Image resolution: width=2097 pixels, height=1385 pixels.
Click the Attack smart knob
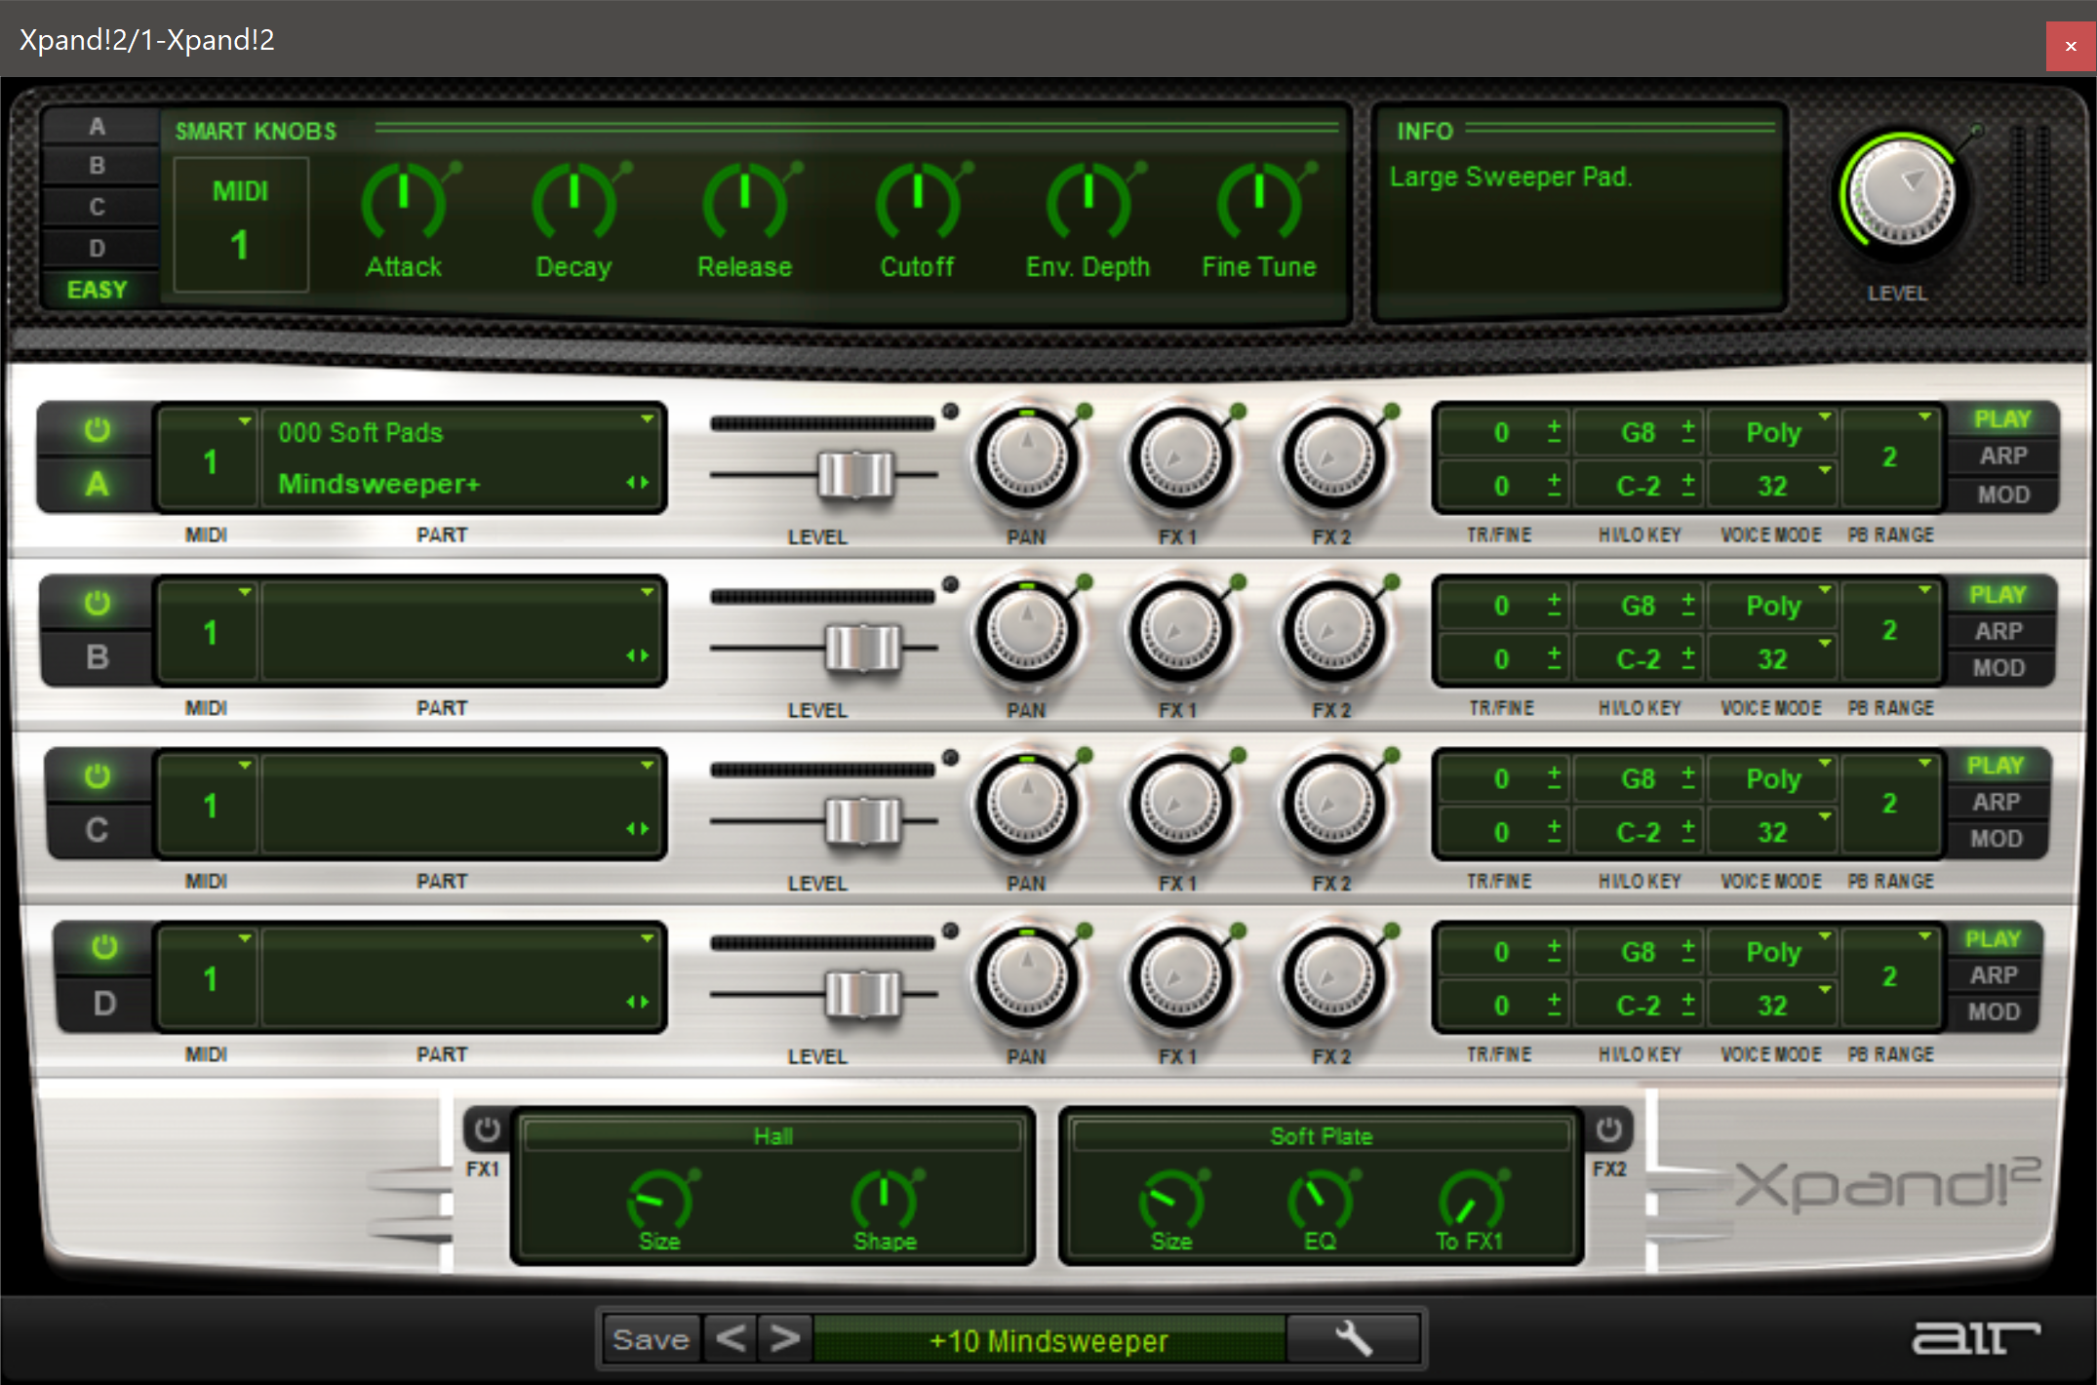[404, 202]
